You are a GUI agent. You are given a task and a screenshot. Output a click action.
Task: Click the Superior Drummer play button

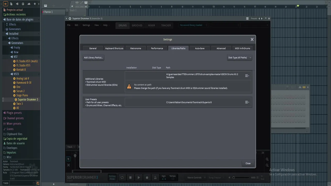coord(139,177)
